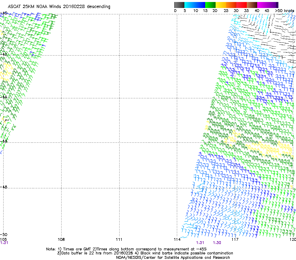The image size is (296, 260).
Task: Click the longitude label '114'
Action: [x=177, y=240]
